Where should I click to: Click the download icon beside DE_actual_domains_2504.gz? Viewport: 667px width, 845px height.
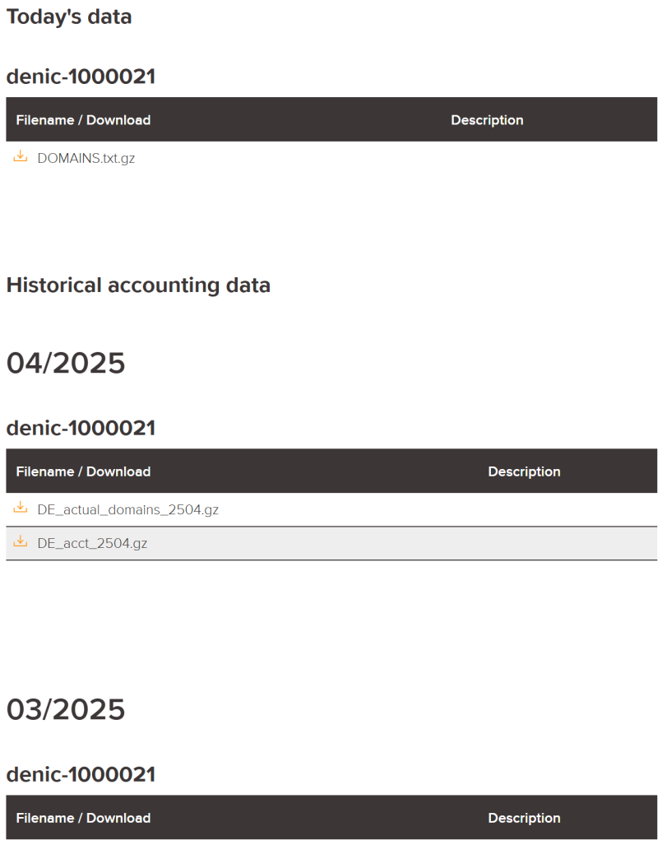pyautogui.click(x=21, y=508)
